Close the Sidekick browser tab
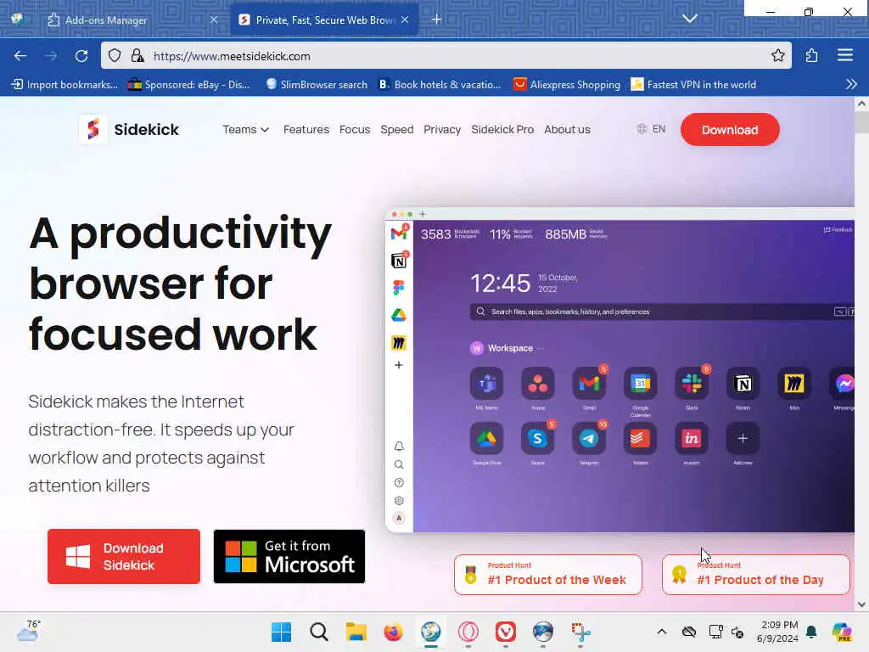The image size is (869, 652). tap(405, 20)
